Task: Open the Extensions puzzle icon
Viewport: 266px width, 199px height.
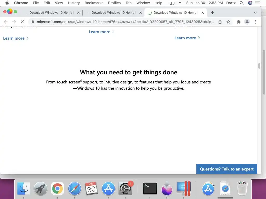Action: point(238,22)
